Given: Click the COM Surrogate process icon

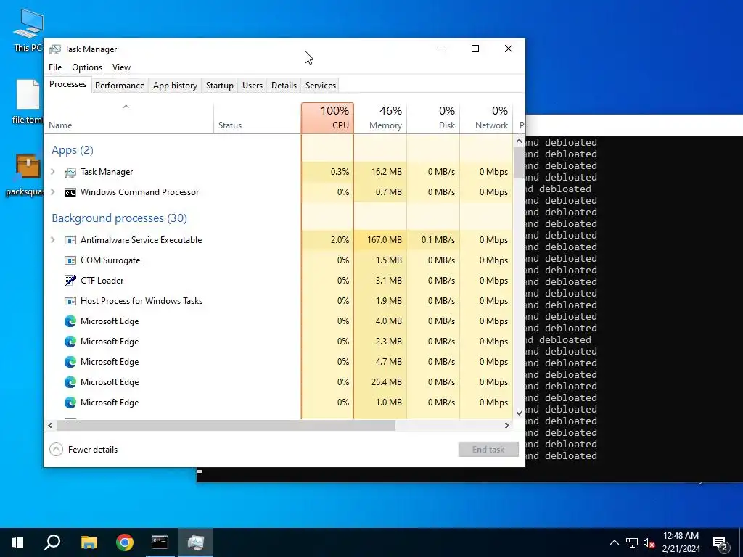Looking at the screenshot, I should 70,260.
